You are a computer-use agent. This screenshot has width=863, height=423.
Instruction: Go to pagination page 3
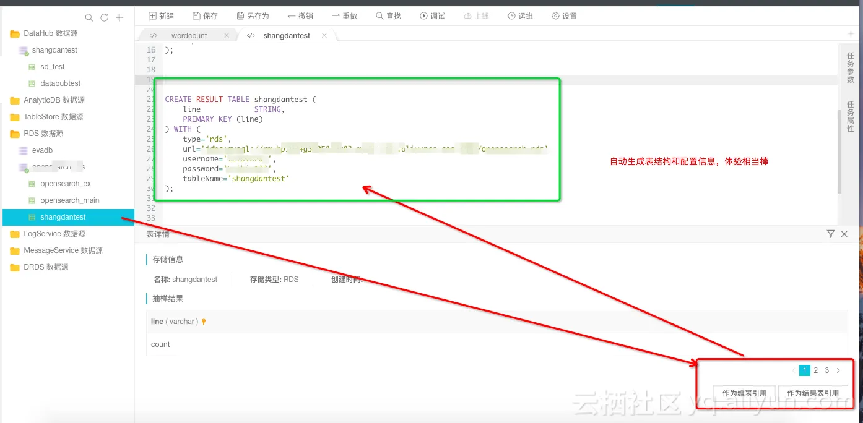pyautogui.click(x=826, y=370)
